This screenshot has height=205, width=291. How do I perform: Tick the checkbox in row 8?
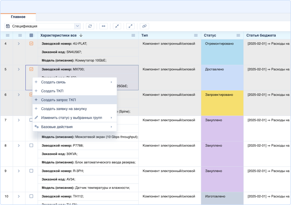coord(31,145)
